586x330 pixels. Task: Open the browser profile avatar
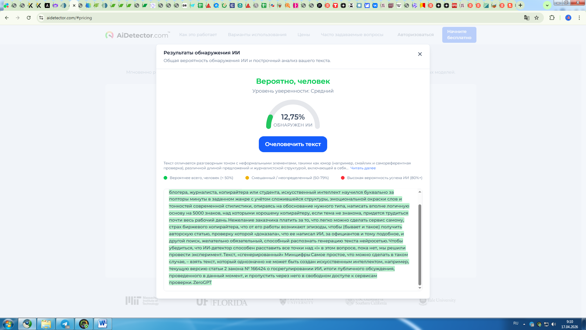[568, 18]
